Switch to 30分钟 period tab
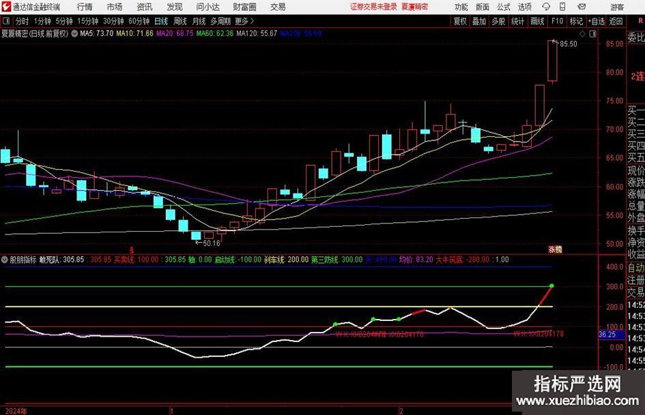Viewport: 645px width, 415px height. (113, 21)
